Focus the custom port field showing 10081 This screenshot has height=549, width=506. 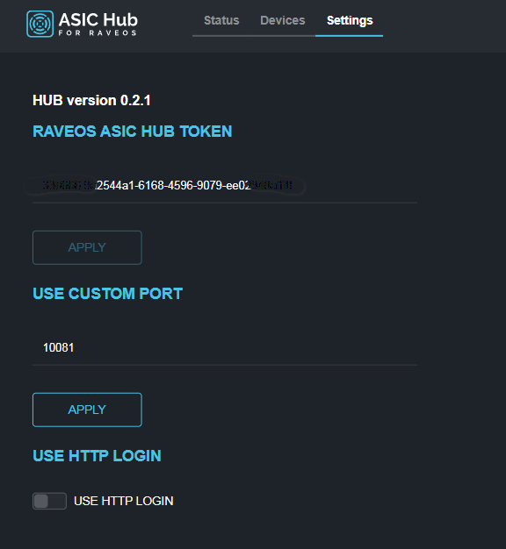(225, 347)
